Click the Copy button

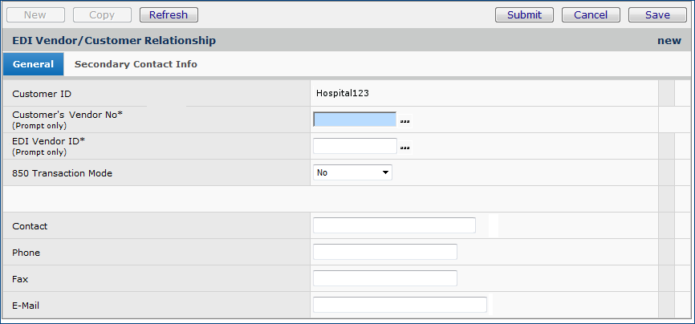coord(102,14)
